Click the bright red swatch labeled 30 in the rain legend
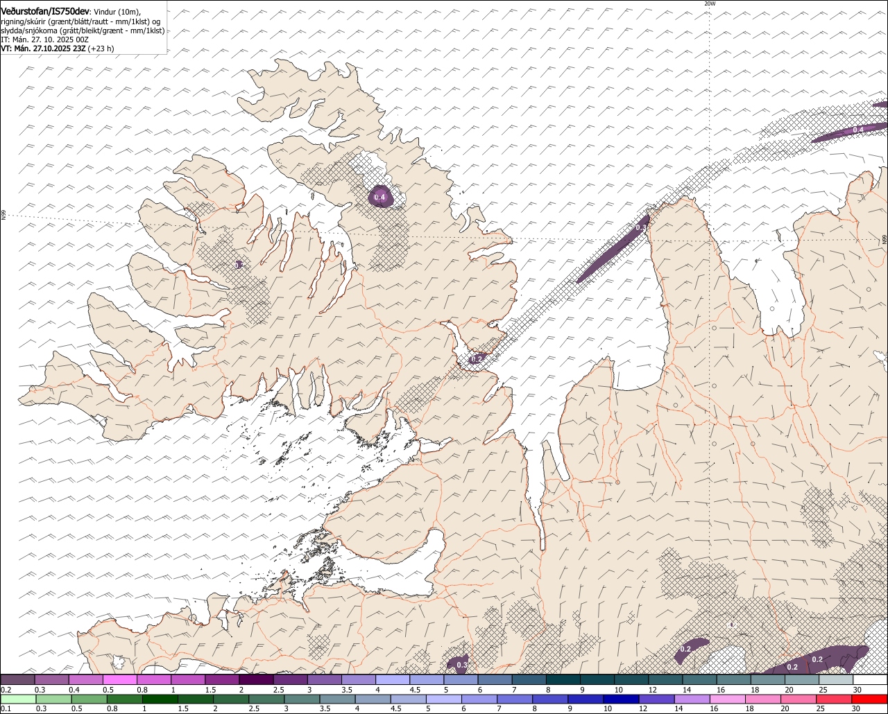Image resolution: width=888 pixels, height=714 pixels. 870,699
